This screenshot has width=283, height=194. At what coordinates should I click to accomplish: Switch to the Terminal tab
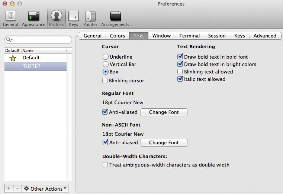(x=189, y=36)
